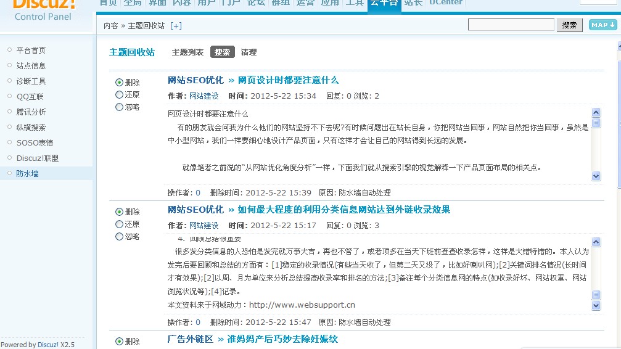621x349 pixels.
Task: Click the 主题回收站 section heading
Action: coord(132,52)
